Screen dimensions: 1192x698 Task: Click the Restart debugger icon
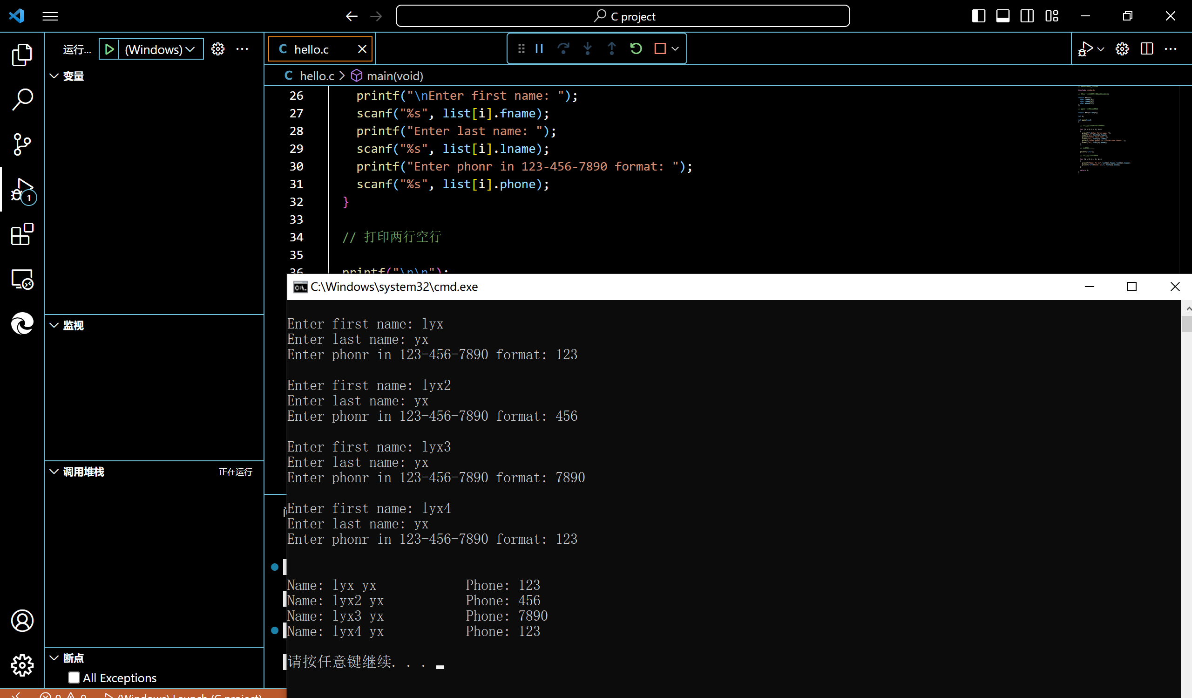pyautogui.click(x=635, y=48)
